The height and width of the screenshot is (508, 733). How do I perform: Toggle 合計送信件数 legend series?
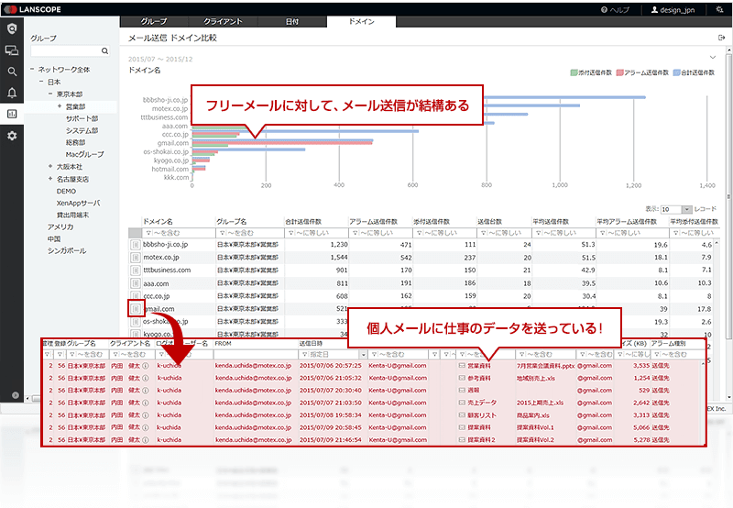point(694,72)
